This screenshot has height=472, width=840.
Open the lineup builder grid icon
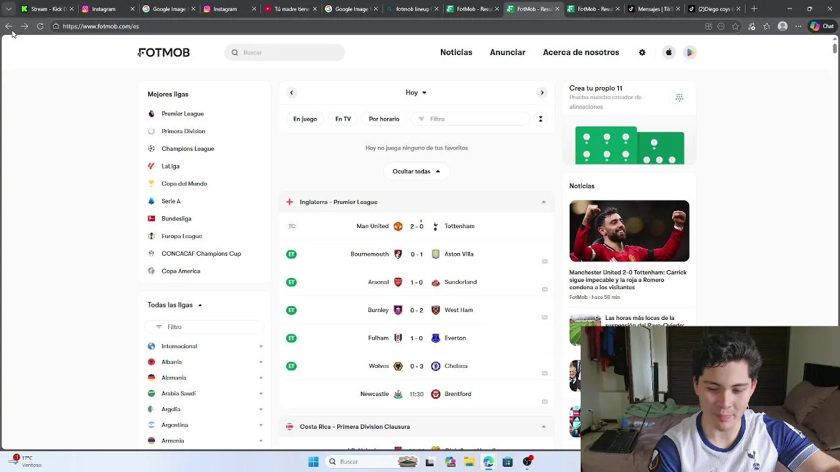tap(679, 97)
